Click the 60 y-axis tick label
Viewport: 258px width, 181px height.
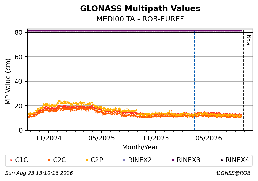point(18,57)
